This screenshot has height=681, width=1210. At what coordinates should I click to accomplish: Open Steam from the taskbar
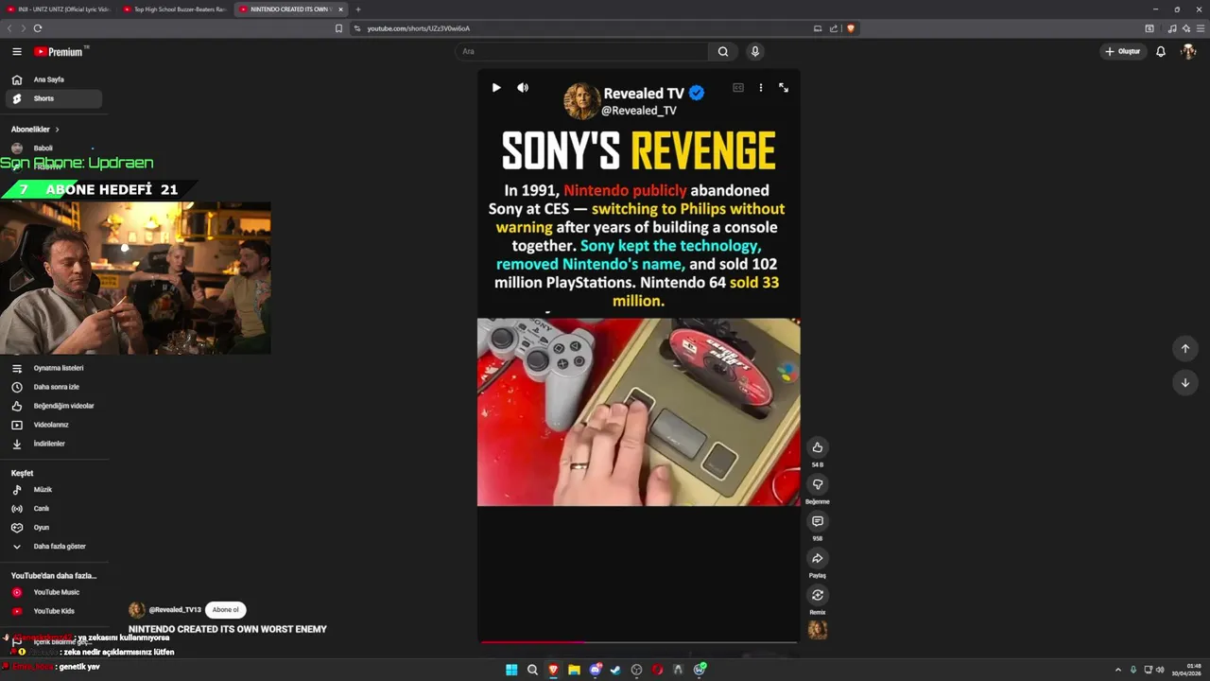pos(615,670)
